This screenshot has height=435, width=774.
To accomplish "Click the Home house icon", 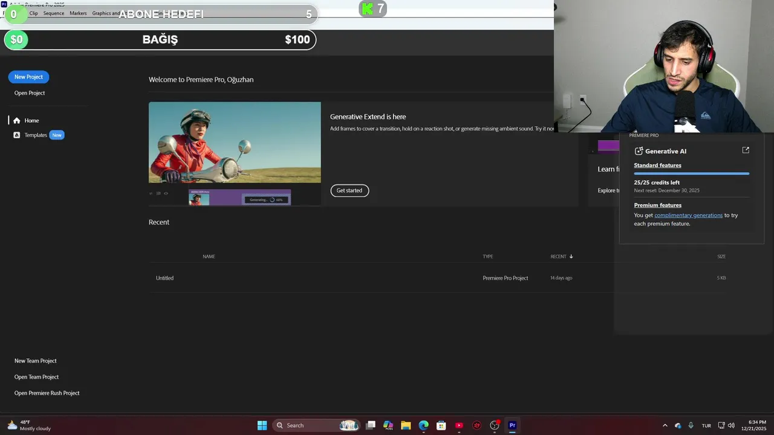I will 16,120.
